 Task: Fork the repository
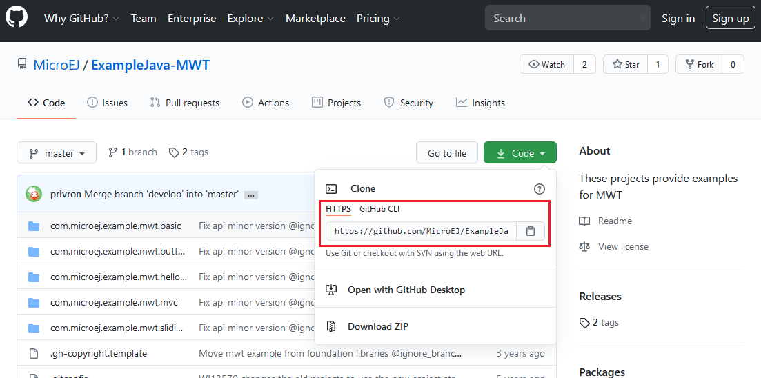pos(698,64)
